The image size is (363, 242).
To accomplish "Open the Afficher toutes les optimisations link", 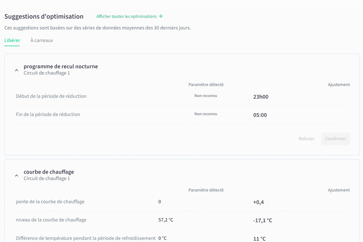I will (126, 16).
